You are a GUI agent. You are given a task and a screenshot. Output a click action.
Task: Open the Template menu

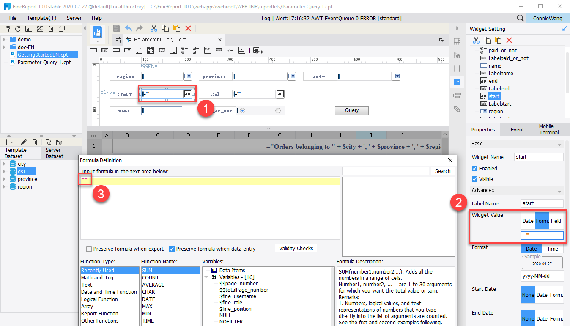[x=41, y=18]
